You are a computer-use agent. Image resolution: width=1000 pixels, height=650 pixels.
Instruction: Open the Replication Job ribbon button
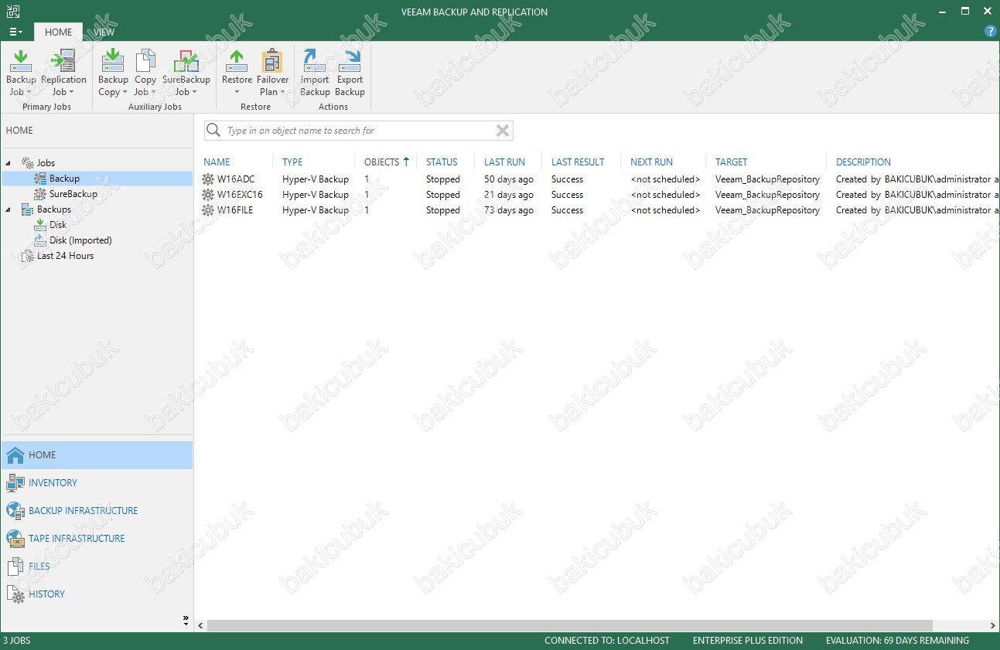(x=63, y=73)
